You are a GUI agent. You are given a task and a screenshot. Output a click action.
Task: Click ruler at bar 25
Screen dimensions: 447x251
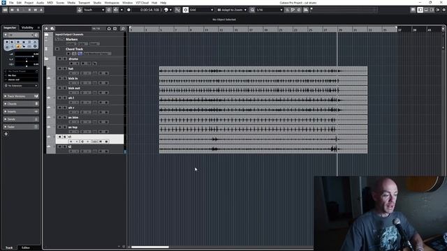[x=310, y=29]
